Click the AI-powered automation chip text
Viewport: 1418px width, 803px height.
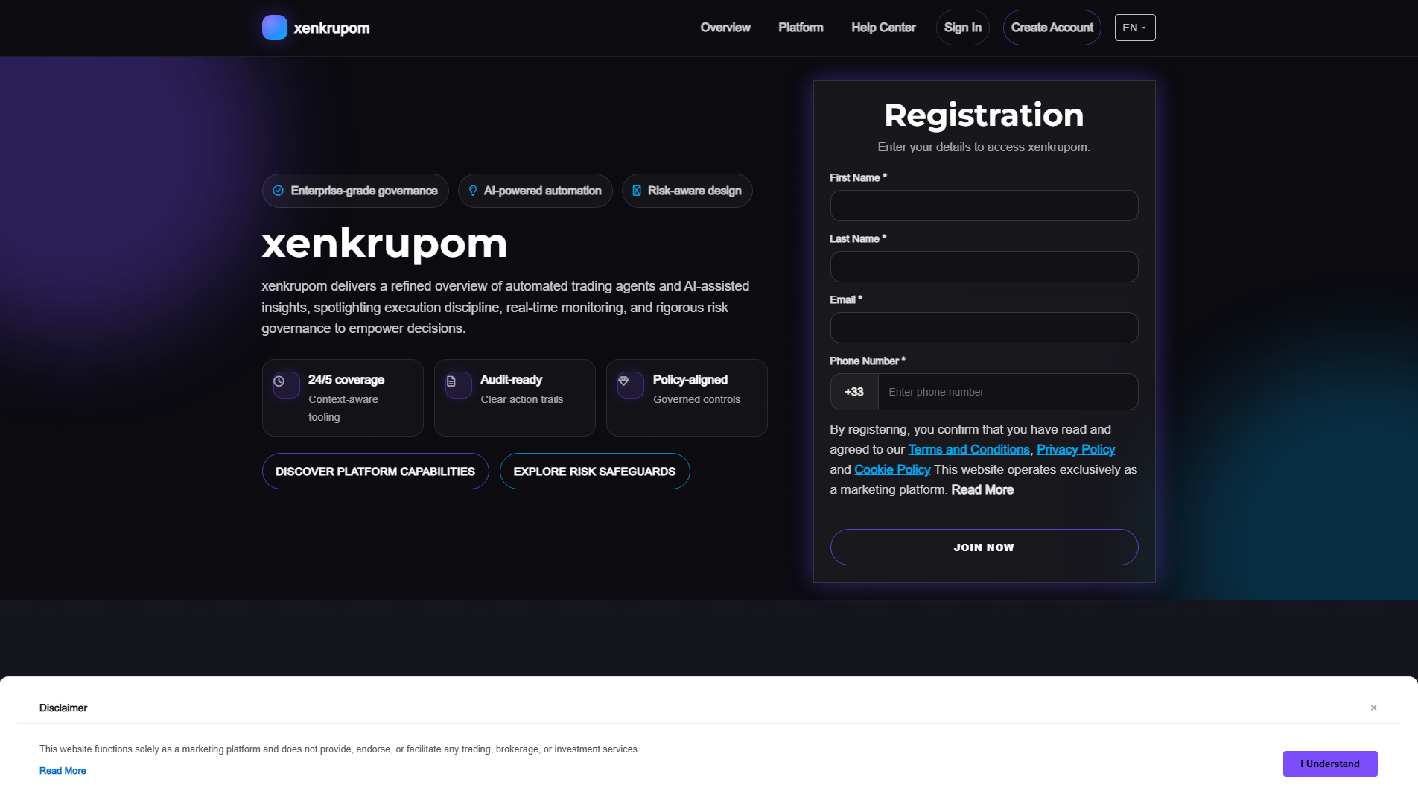click(543, 191)
